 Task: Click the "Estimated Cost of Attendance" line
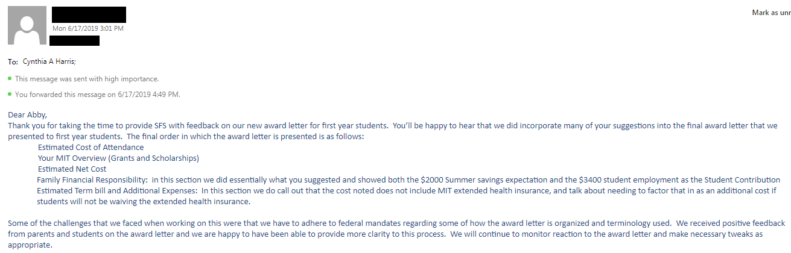[91, 147]
